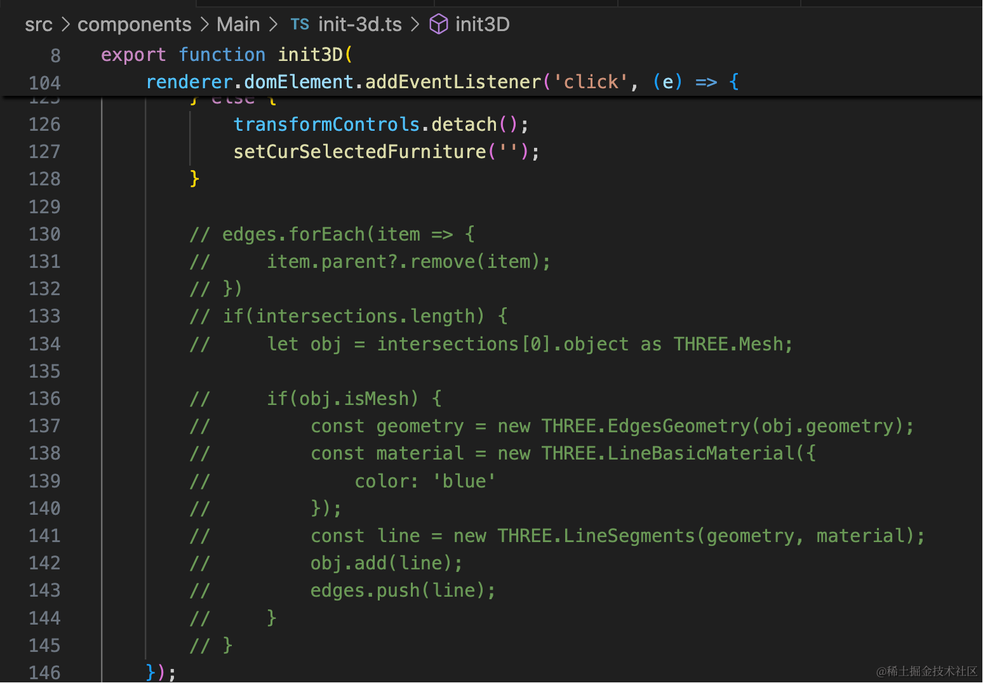Select line number 134 in gutter

click(44, 344)
